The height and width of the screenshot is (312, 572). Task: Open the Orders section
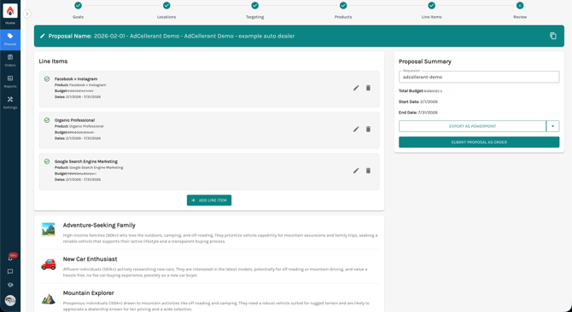tap(10, 61)
